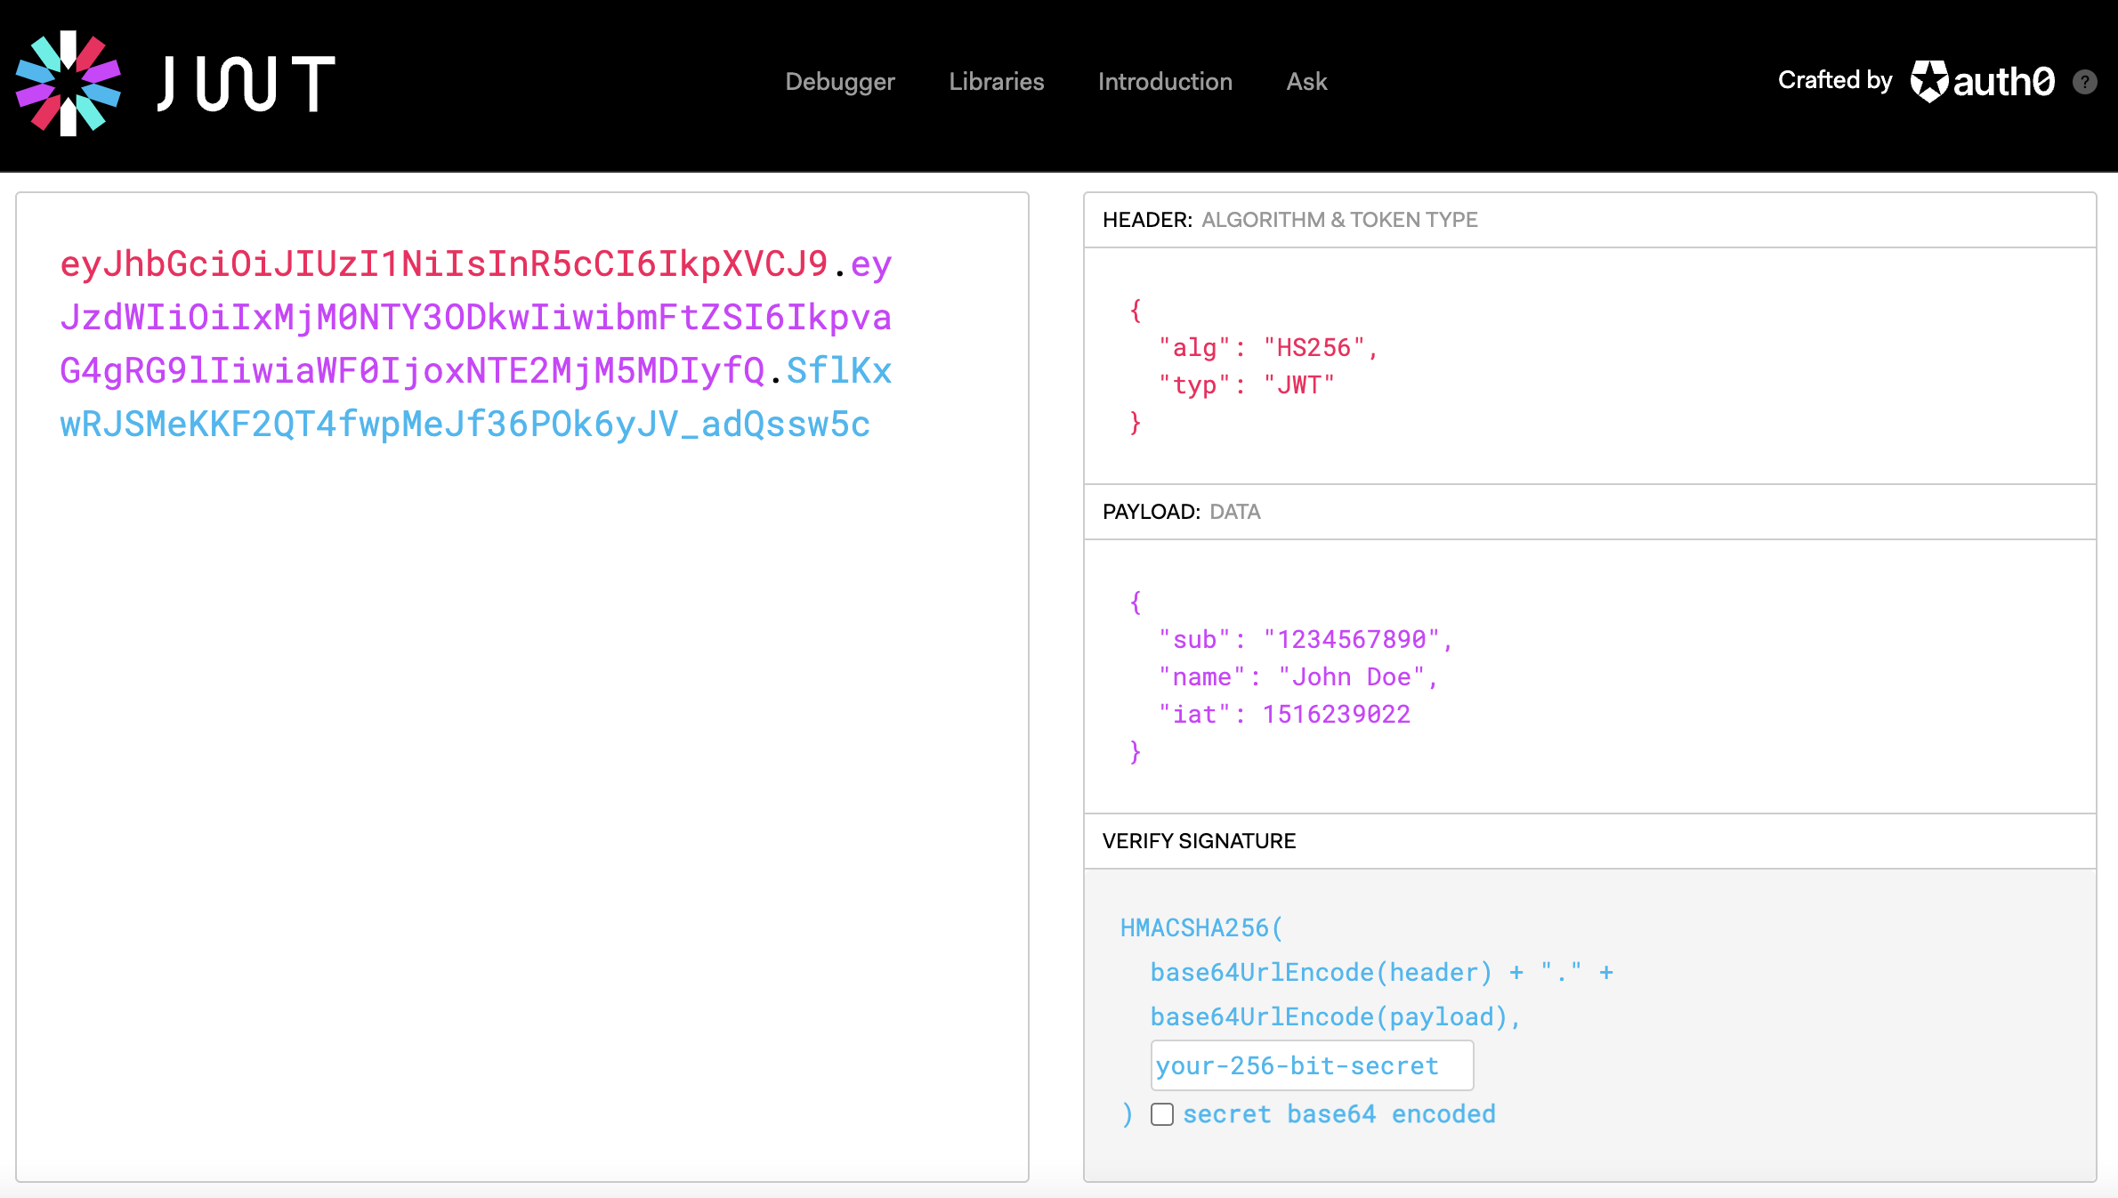Click the JWT wordmark in header
This screenshot has width=2118, height=1198.
point(247,84)
